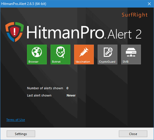Viewport: 154px width, 140px height.
Task: Click the alerts count value 0
Action: [x=67, y=88]
